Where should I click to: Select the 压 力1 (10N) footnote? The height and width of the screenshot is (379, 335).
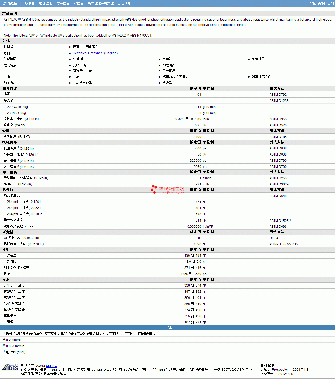[x=16, y=352]
